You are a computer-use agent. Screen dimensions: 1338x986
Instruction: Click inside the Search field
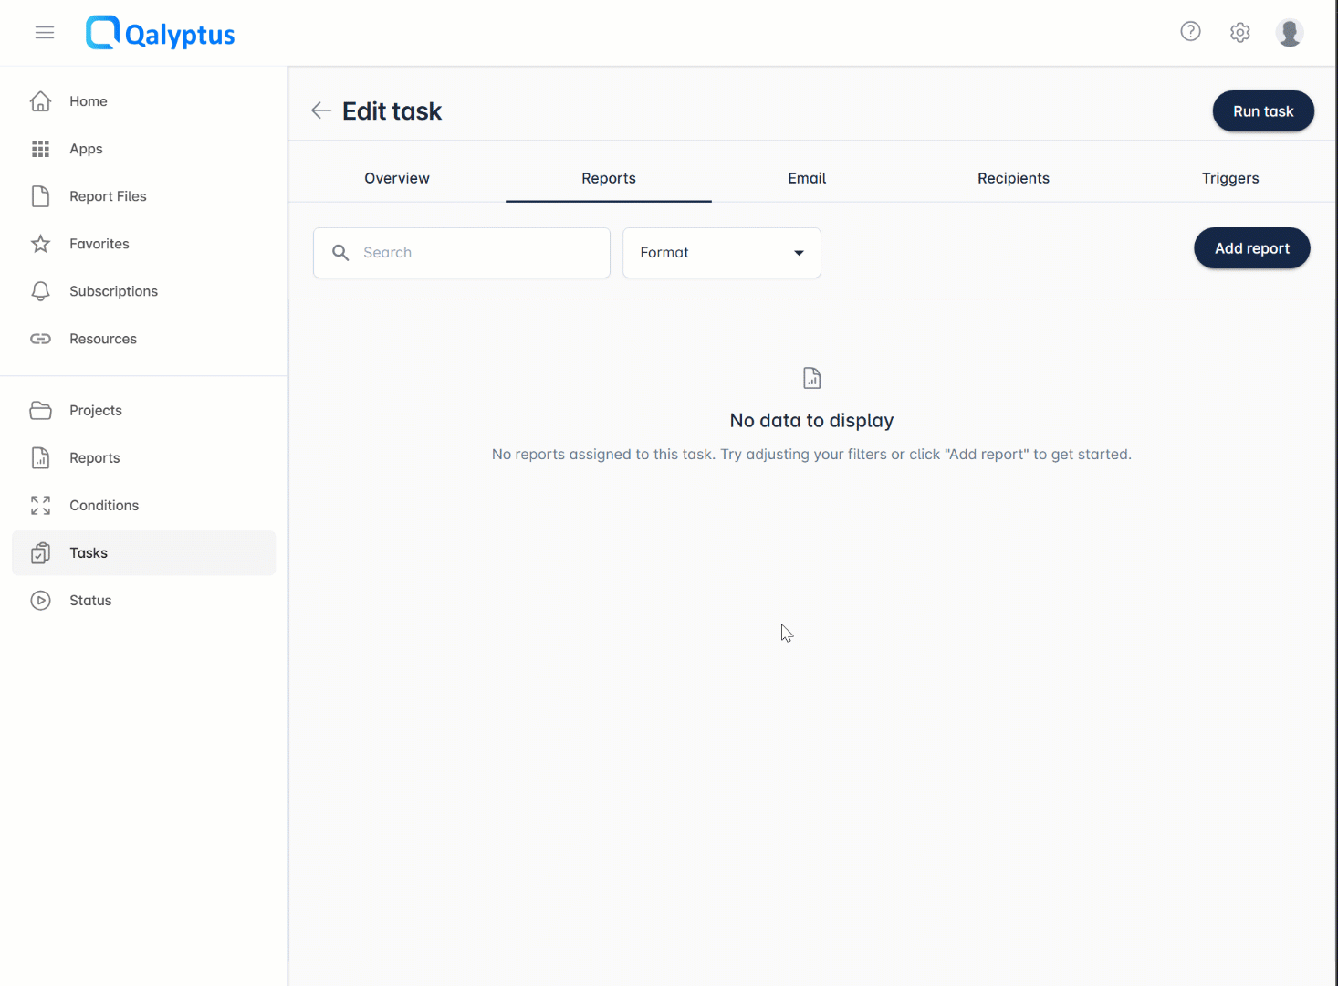[461, 253]
